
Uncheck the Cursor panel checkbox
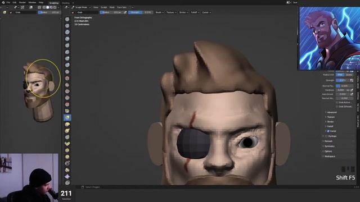pos(328,131)
